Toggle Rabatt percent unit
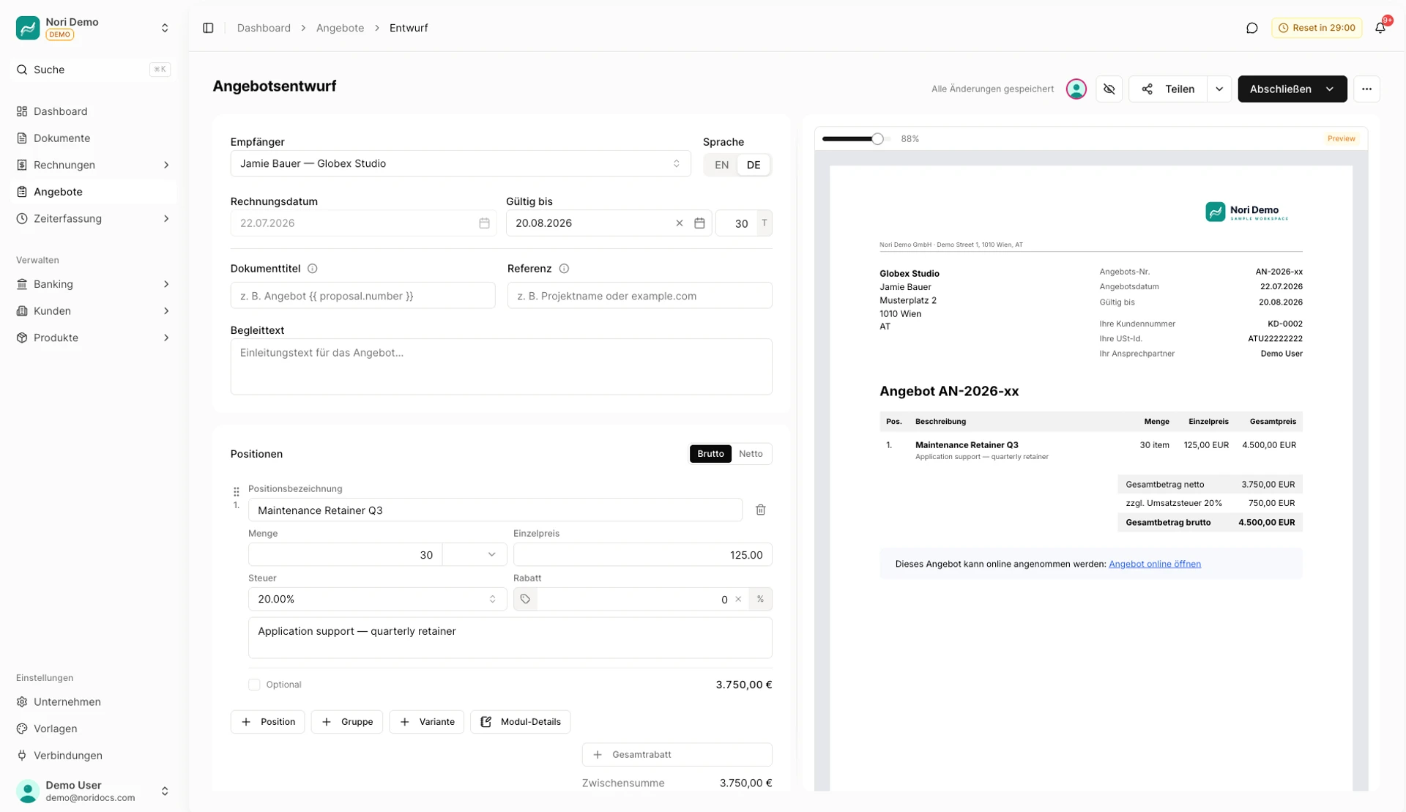Screen dimensions: 1406x812 click(x=760, y=599)
